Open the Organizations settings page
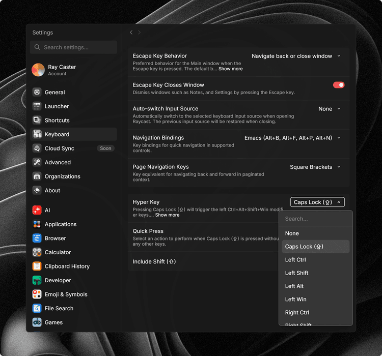The height and width of the screenshot is (356, 382). (x=73, y=176)
